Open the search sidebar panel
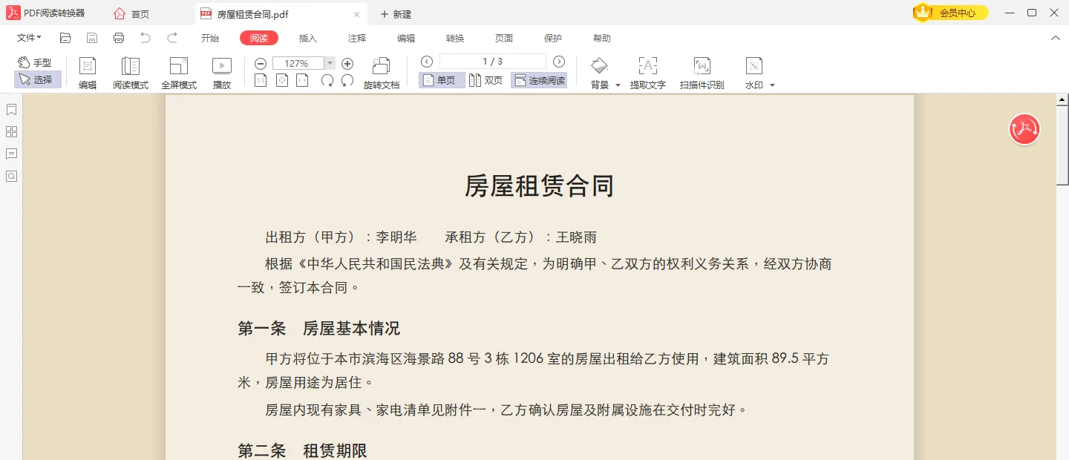 click(11, 176)
